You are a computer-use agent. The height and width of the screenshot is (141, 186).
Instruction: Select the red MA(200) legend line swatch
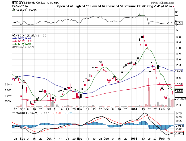[x=14, y=42]
